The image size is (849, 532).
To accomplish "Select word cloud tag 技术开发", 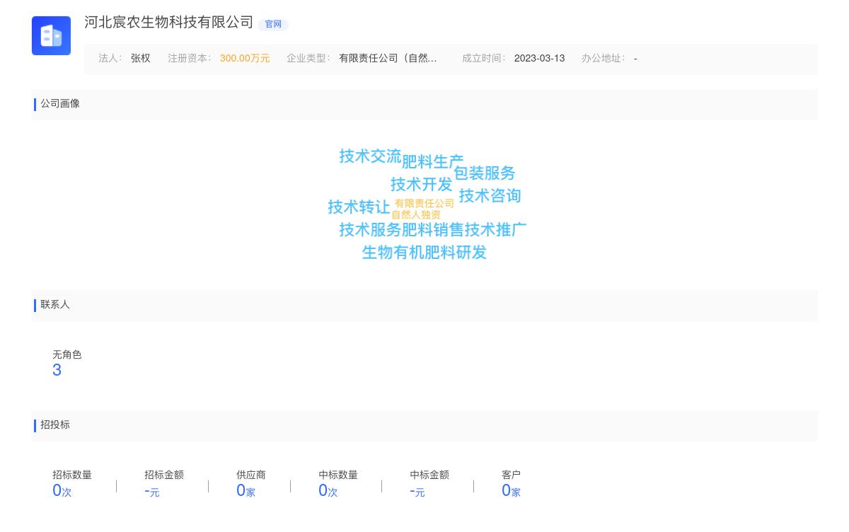I will tap(421, 185).
